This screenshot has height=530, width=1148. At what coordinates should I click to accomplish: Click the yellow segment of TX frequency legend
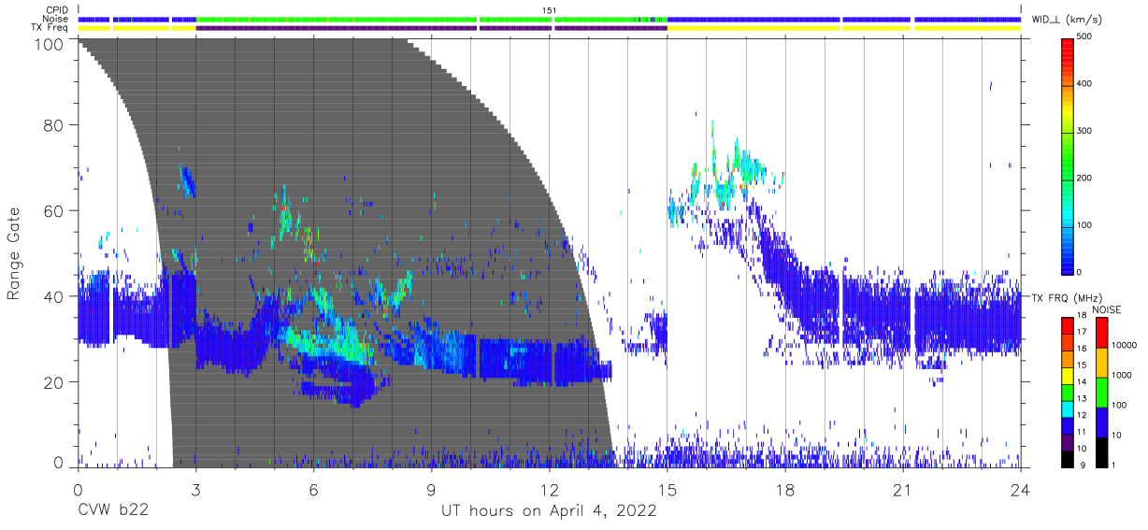(x=1067, y=374)
